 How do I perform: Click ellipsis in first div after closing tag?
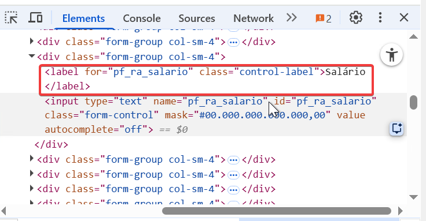click(x=233, y=160)
